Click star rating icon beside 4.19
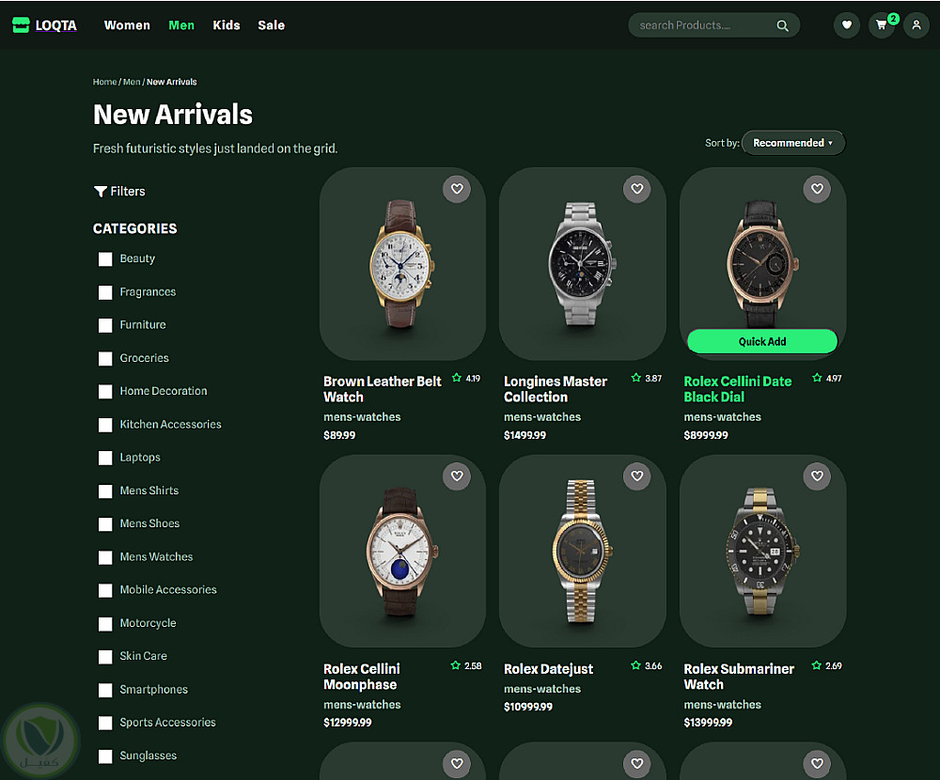 tap(456, 378)
